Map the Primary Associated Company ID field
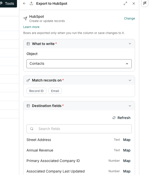This screenshot has width=150, height=175. coord(127,161)
